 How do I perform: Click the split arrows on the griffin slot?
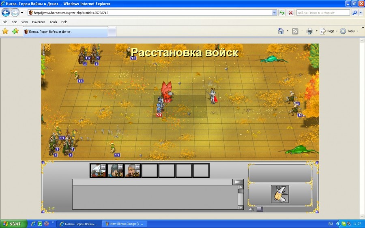[103, 167]
